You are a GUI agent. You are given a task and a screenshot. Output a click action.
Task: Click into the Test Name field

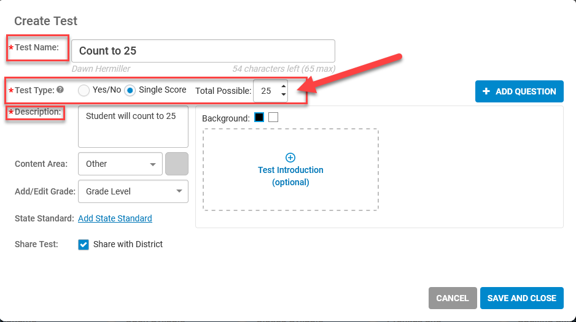(x=203, y=51)
